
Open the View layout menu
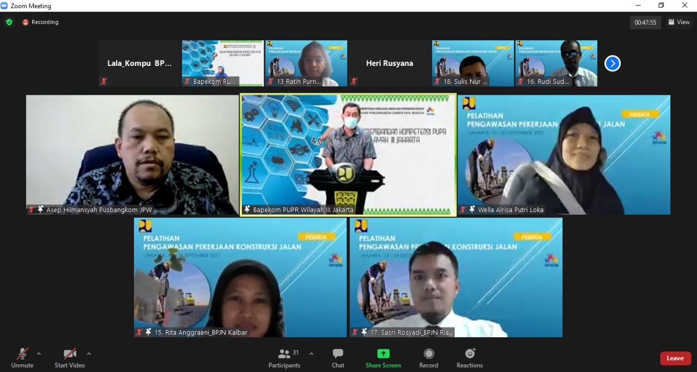pos(679,22)
